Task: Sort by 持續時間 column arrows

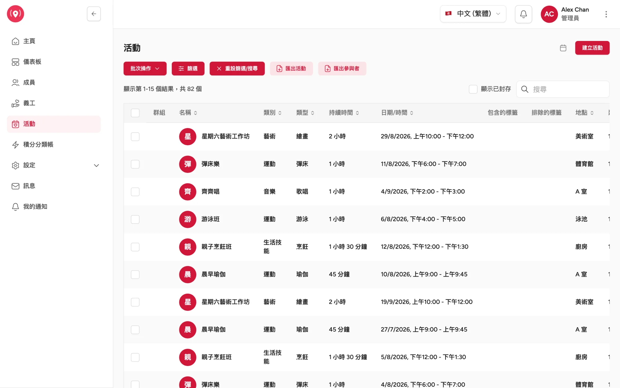Action: coord(357,113)
